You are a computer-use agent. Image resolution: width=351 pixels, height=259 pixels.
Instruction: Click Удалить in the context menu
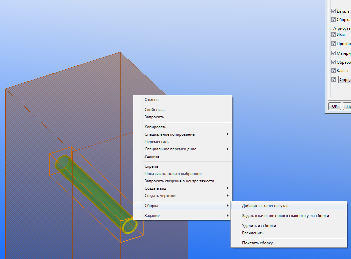click(152, 156)
